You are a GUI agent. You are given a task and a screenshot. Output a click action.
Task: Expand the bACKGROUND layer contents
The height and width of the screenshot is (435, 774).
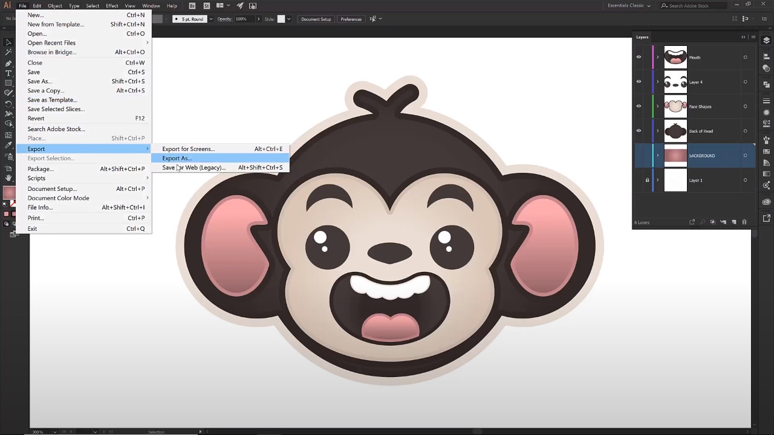658,155
